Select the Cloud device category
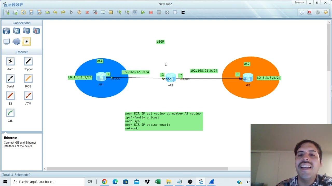Screen dimensions: 332x186 (16, 41)
